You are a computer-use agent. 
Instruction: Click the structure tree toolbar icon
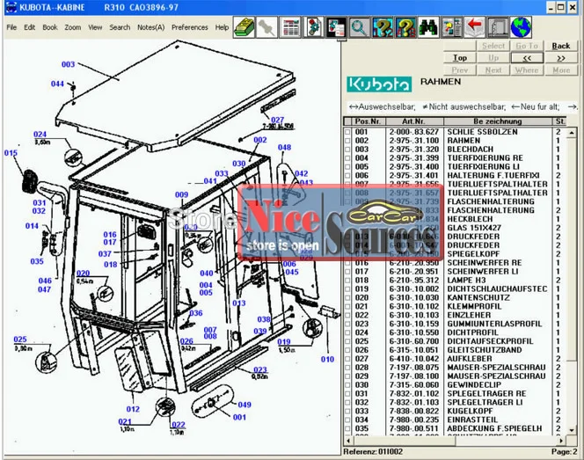coord(451,27)
